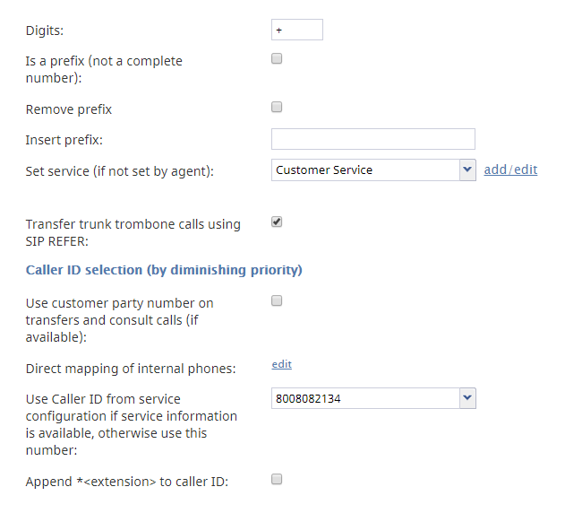565x513 pixels.
Task: Focus the Insert prefix text box
Action: point(373,139)
